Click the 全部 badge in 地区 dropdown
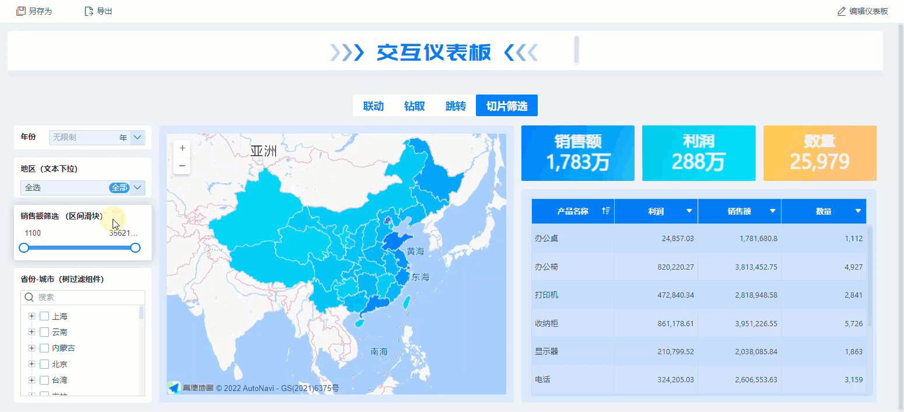Image resolution: width=904 pixels, height=412 pixels. pyautogui.click(x=119, y=188)
